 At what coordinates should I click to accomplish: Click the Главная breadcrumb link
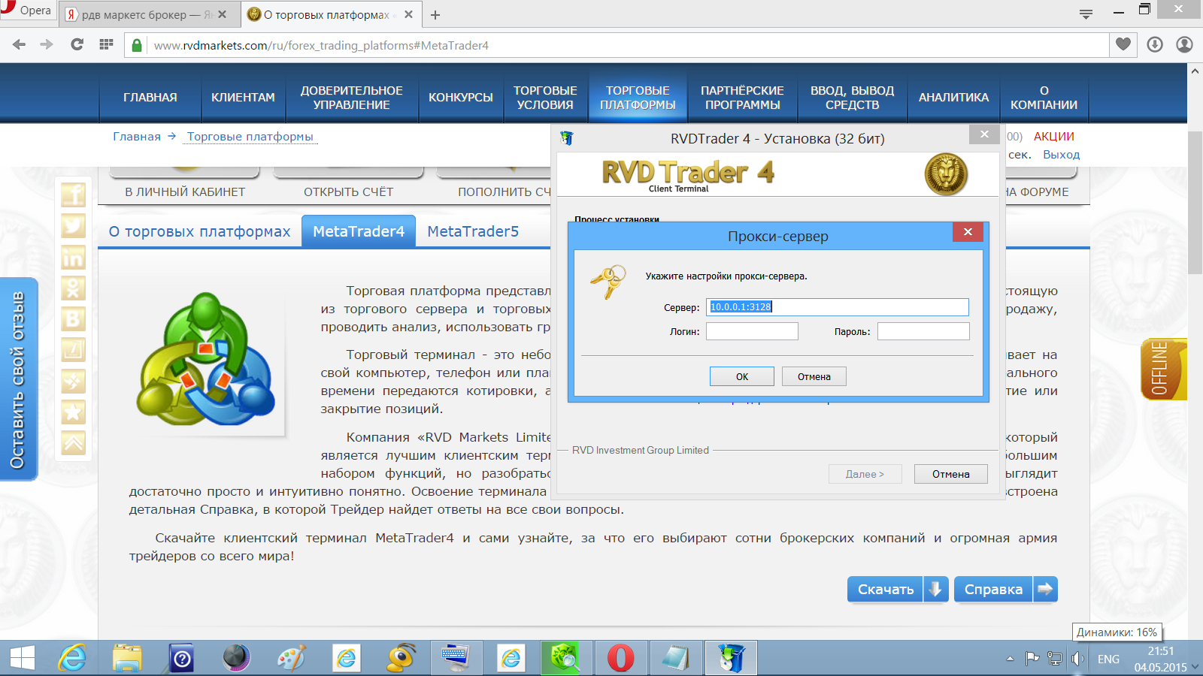pos(137,137)
